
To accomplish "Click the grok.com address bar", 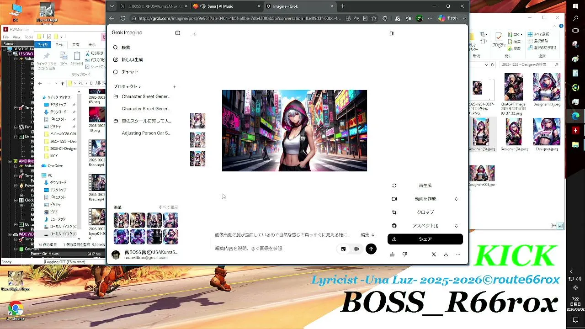I will pos(240,18).
